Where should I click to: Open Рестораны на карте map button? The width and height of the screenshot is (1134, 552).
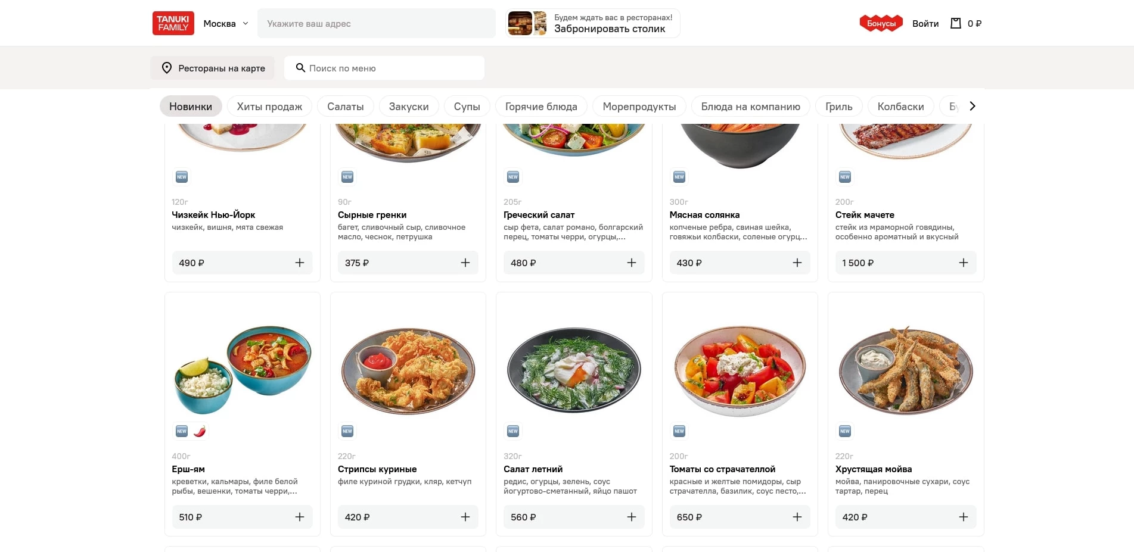click(x=213, y=68)
